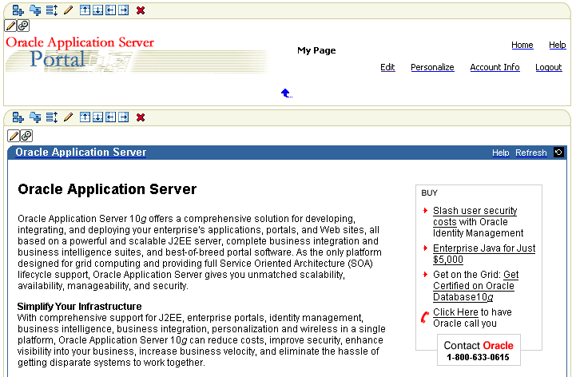Click pencil Edit Region icon in the lower region toolbar
Screen dimensions: 572x377
tap(68, 117)
